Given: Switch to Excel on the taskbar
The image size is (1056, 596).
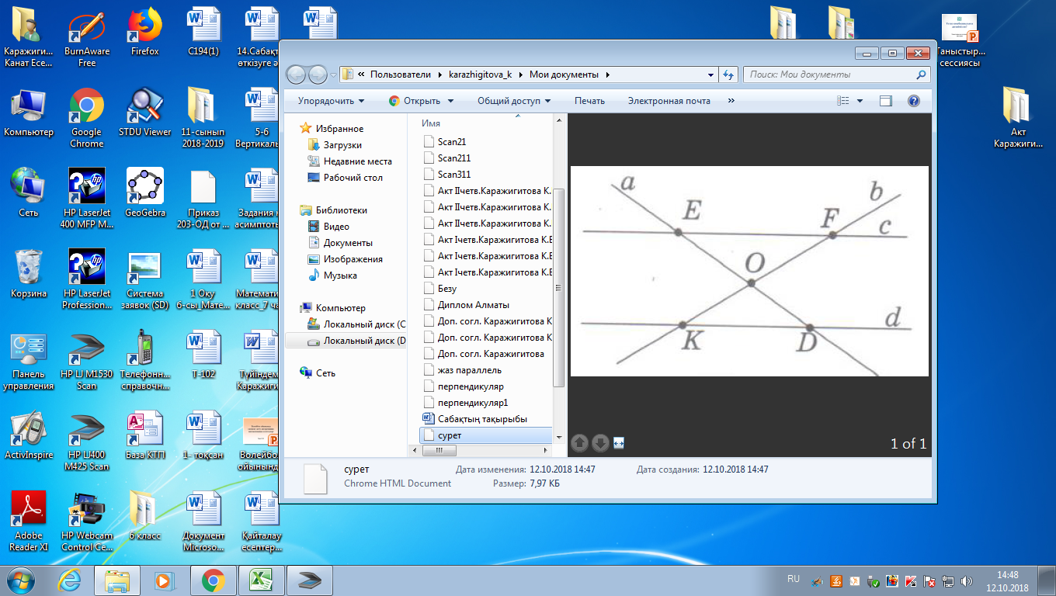Looking at the screenshot, I should [x=260, y=580].
